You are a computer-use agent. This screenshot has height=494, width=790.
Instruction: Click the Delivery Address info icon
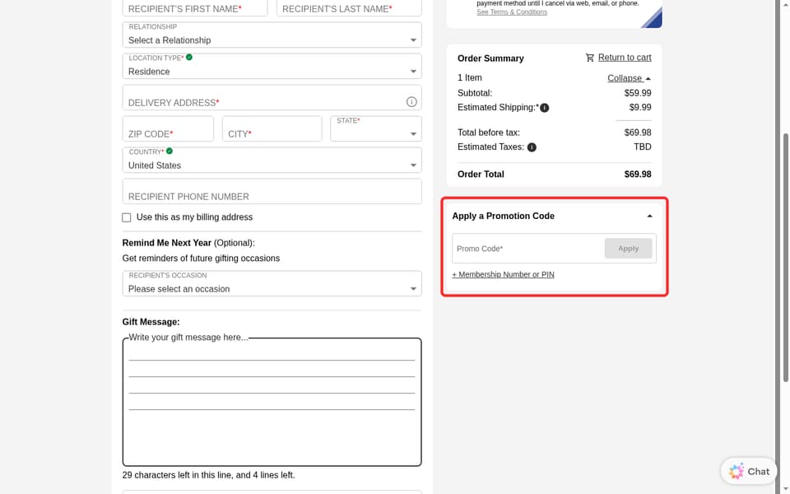(x=411, y=102)
